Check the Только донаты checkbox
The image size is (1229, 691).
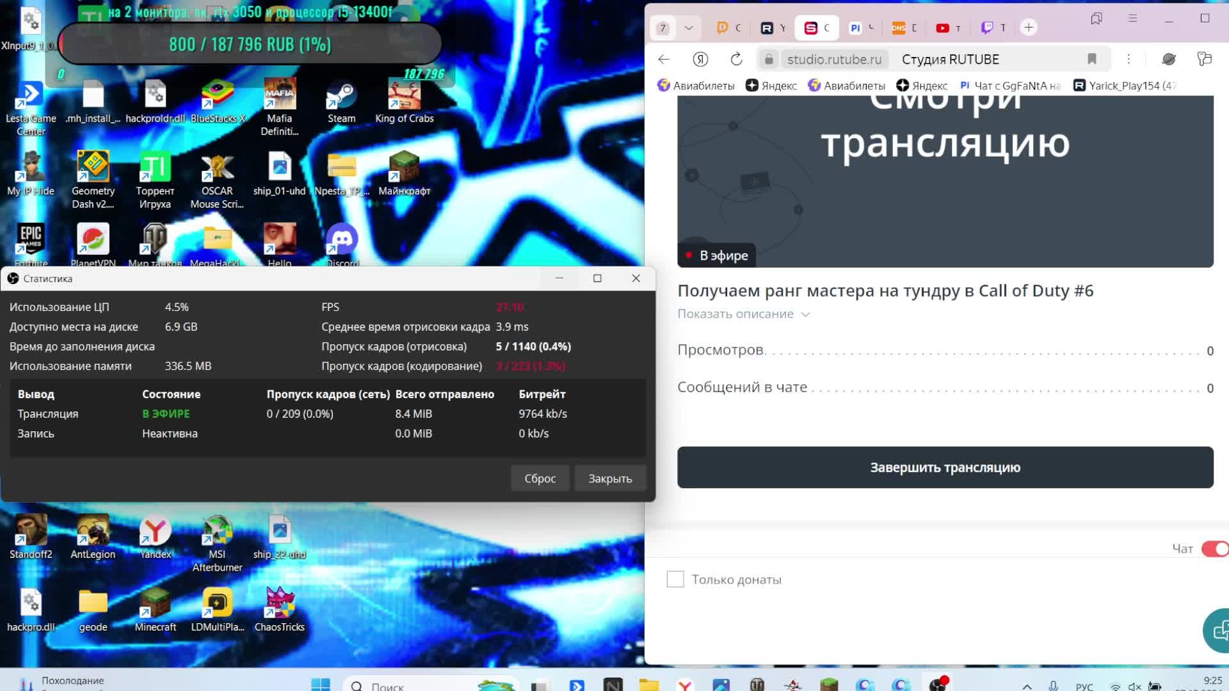675,580
